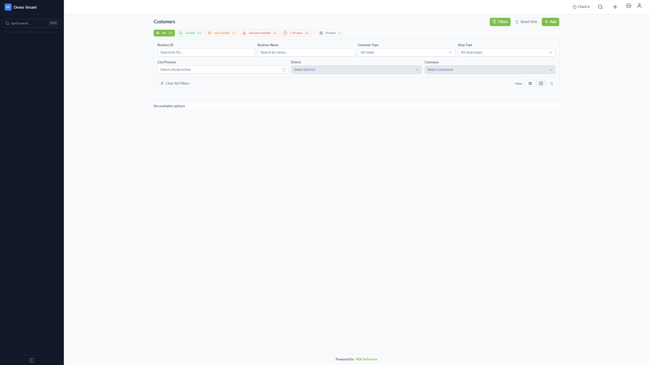Viewport: 649px width, 365px height.
Task: Open the Customer Type dropdown
Action: (x=406, y=52)
